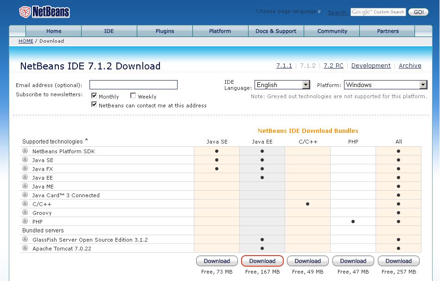Click the Email address input field
The image size is (440, 281).
coord(134,85)
